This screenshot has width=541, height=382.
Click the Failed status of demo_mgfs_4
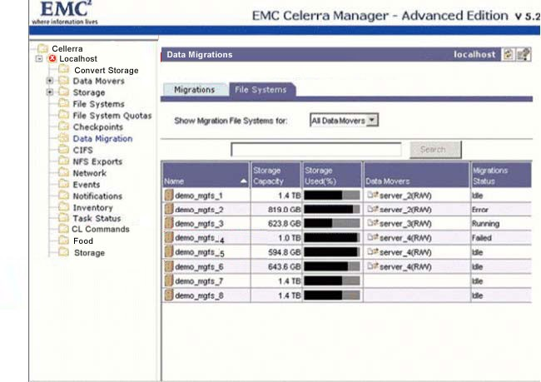point(482,238)
